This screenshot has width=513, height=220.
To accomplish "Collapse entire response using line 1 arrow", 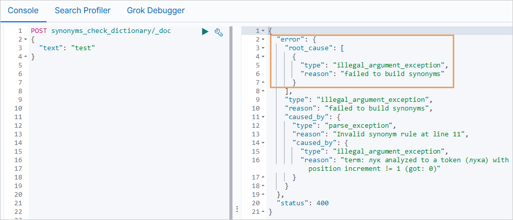I will pos(263,31).
